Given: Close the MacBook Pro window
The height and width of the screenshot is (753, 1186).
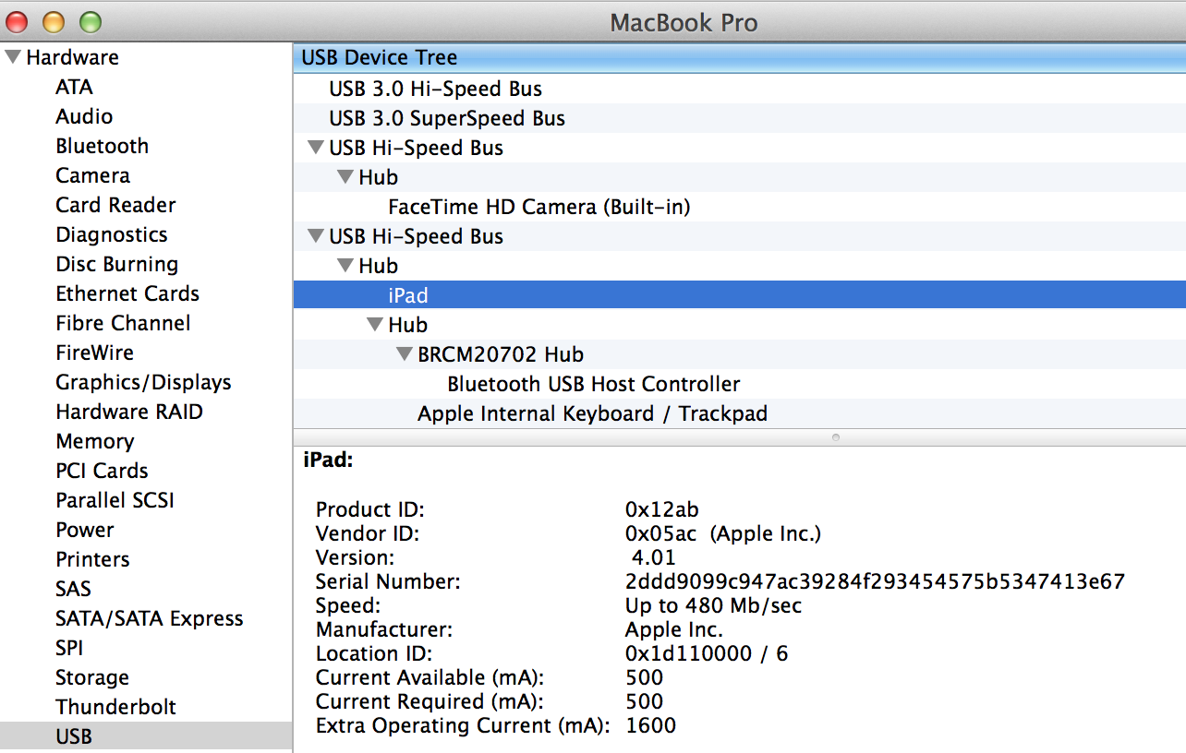Looking at the screenshot, I should [x=18, y=22].
